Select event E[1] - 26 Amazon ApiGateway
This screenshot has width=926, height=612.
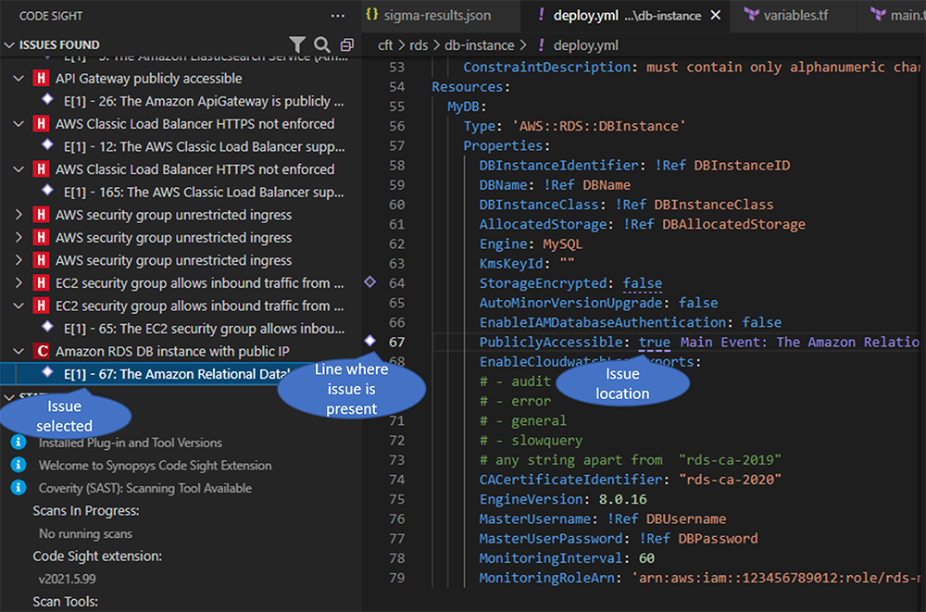pos(196,101)
